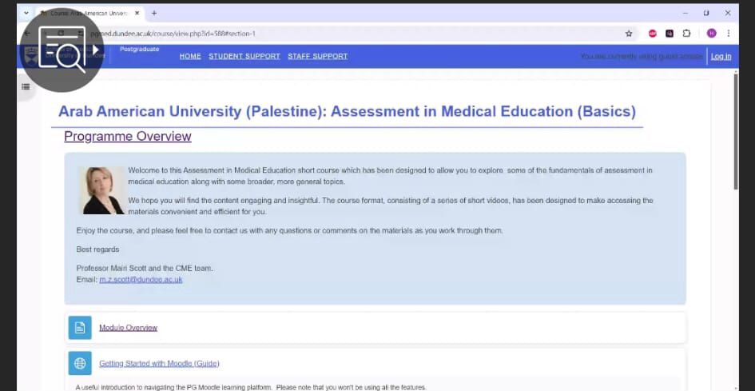Open Getting Started with Moodle (Guide)

tap(159, 364)
